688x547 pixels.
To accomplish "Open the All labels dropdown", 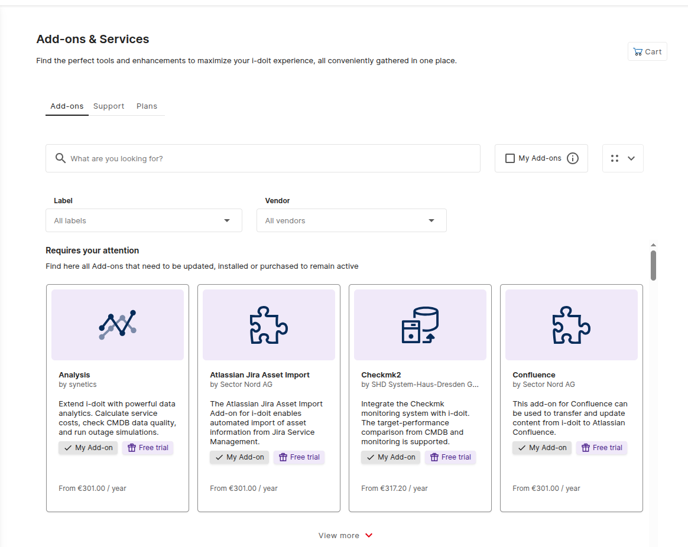I will (144, 220).
